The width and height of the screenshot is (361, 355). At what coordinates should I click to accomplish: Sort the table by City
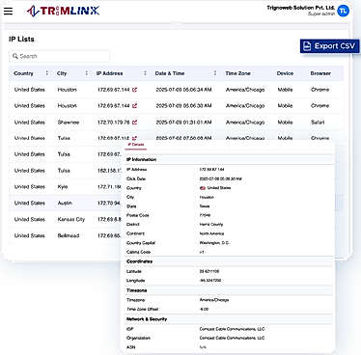tap(86, 73)
